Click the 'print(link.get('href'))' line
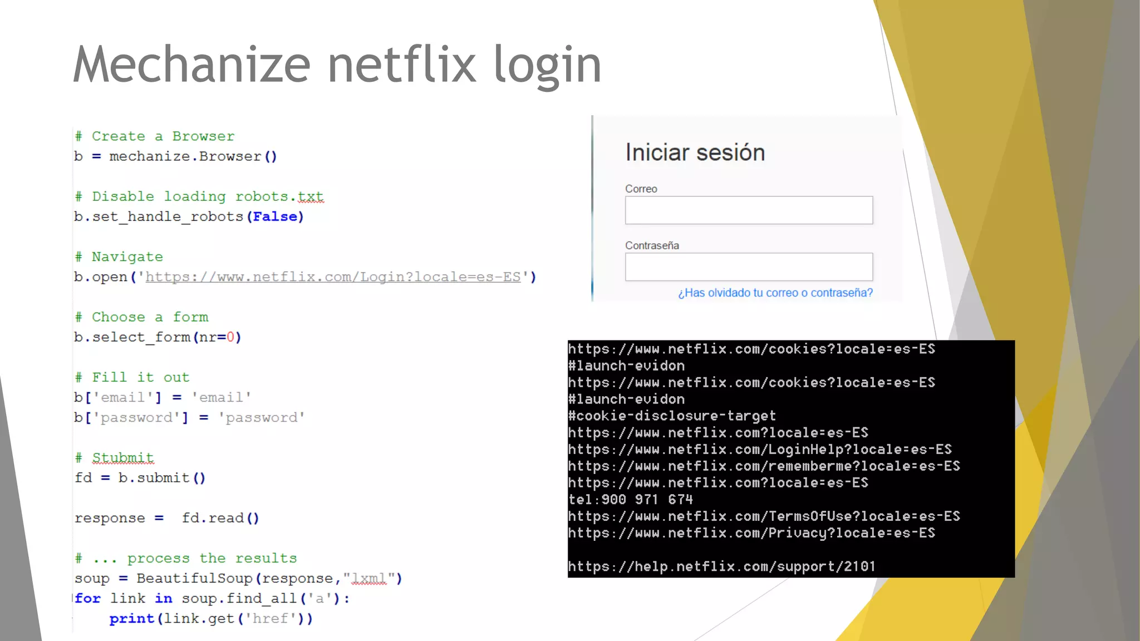Image resolution: width=1140 pixels, height=641 pixels. point(211,619)
